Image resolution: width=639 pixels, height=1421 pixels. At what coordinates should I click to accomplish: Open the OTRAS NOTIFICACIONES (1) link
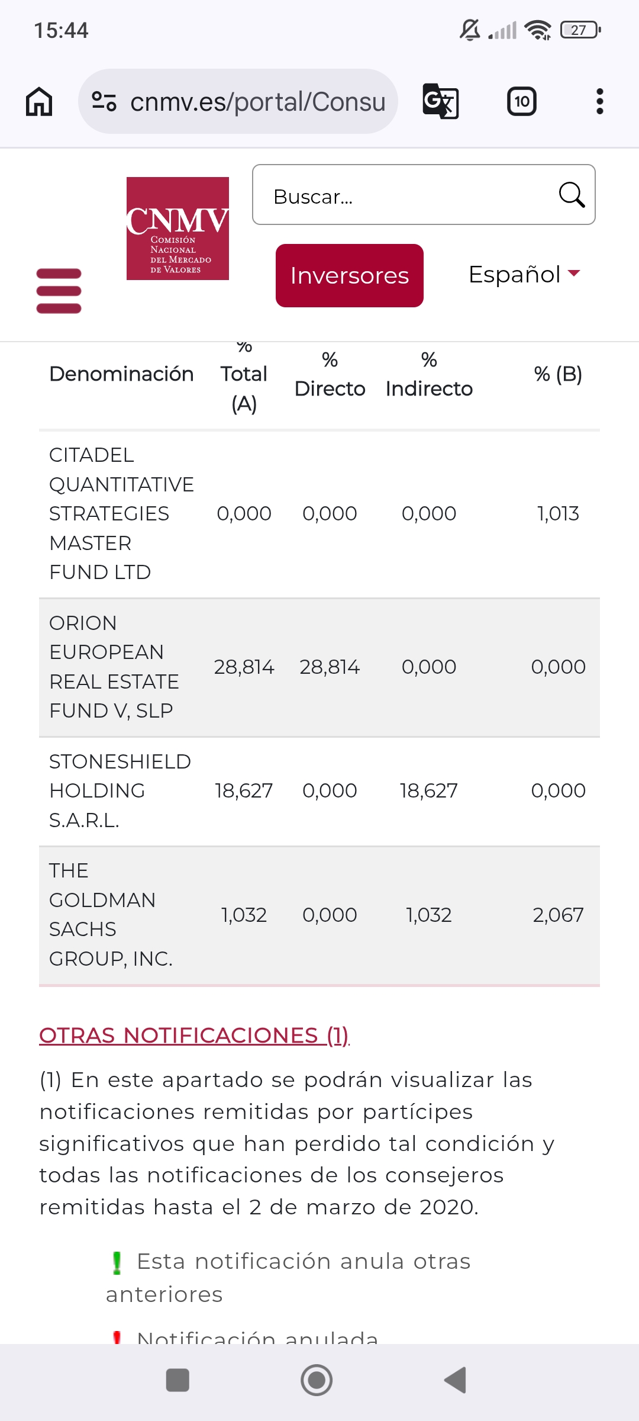(x=194, y=1035)
